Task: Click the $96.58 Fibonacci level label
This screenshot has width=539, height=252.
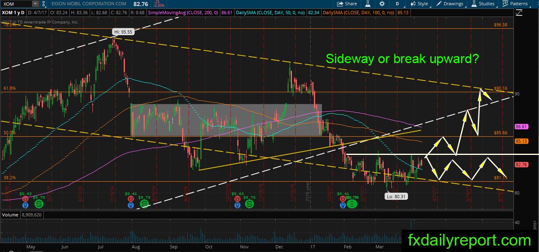Action: pyautogui.click(x=501, y=25)
